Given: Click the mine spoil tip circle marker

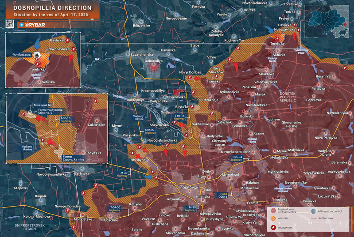Looking at the screenshot, I should [x=30, y=112].
